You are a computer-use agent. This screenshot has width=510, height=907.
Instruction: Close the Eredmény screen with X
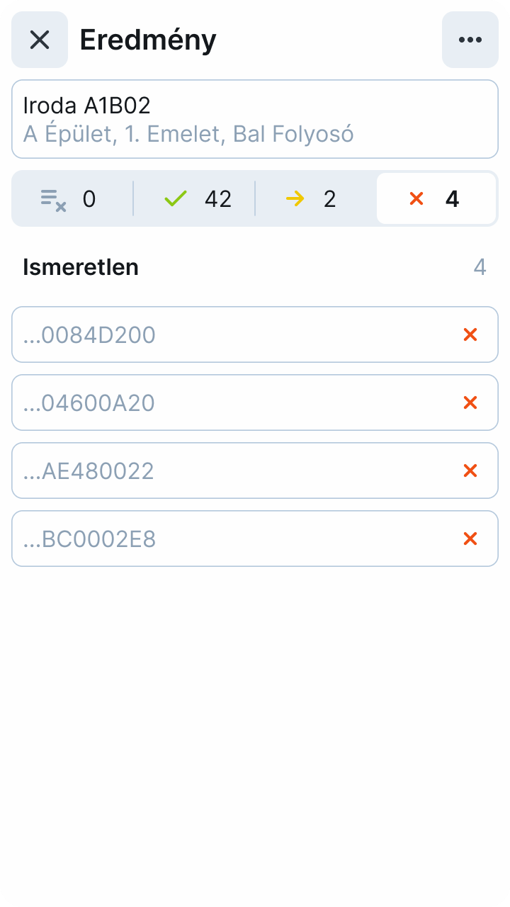tap(40, 40)
